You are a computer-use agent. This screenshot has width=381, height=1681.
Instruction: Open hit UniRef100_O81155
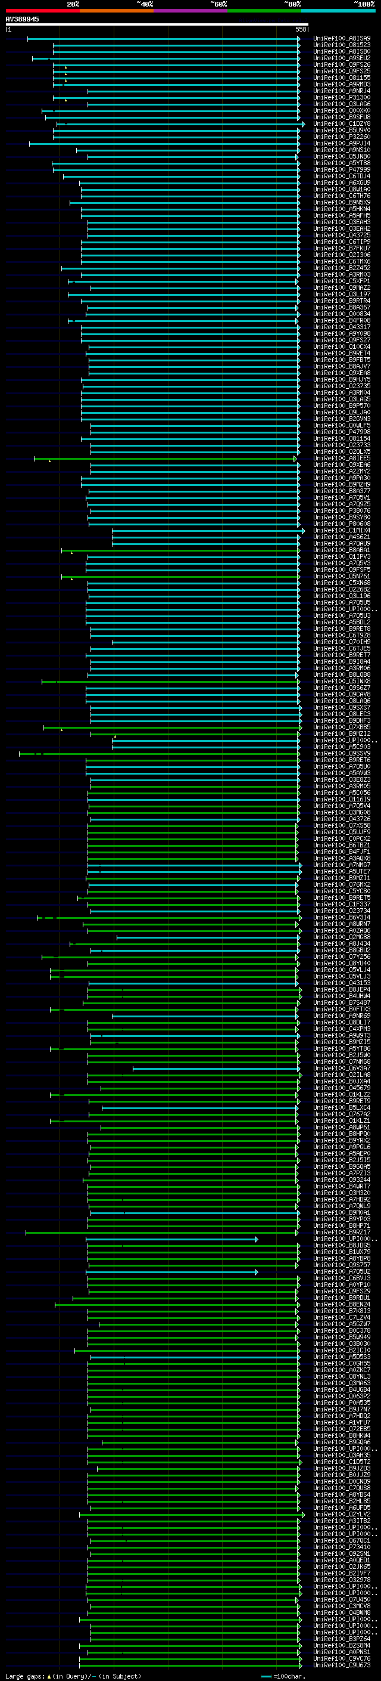[x=342, y=78]
